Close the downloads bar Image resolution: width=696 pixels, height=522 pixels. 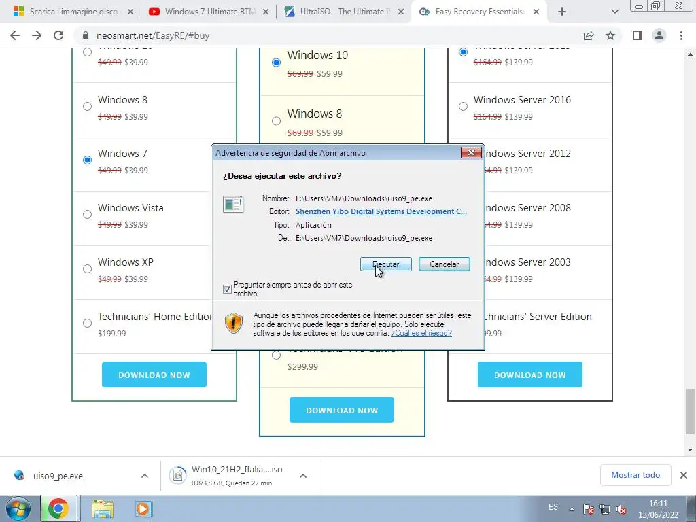coord(684,475)
